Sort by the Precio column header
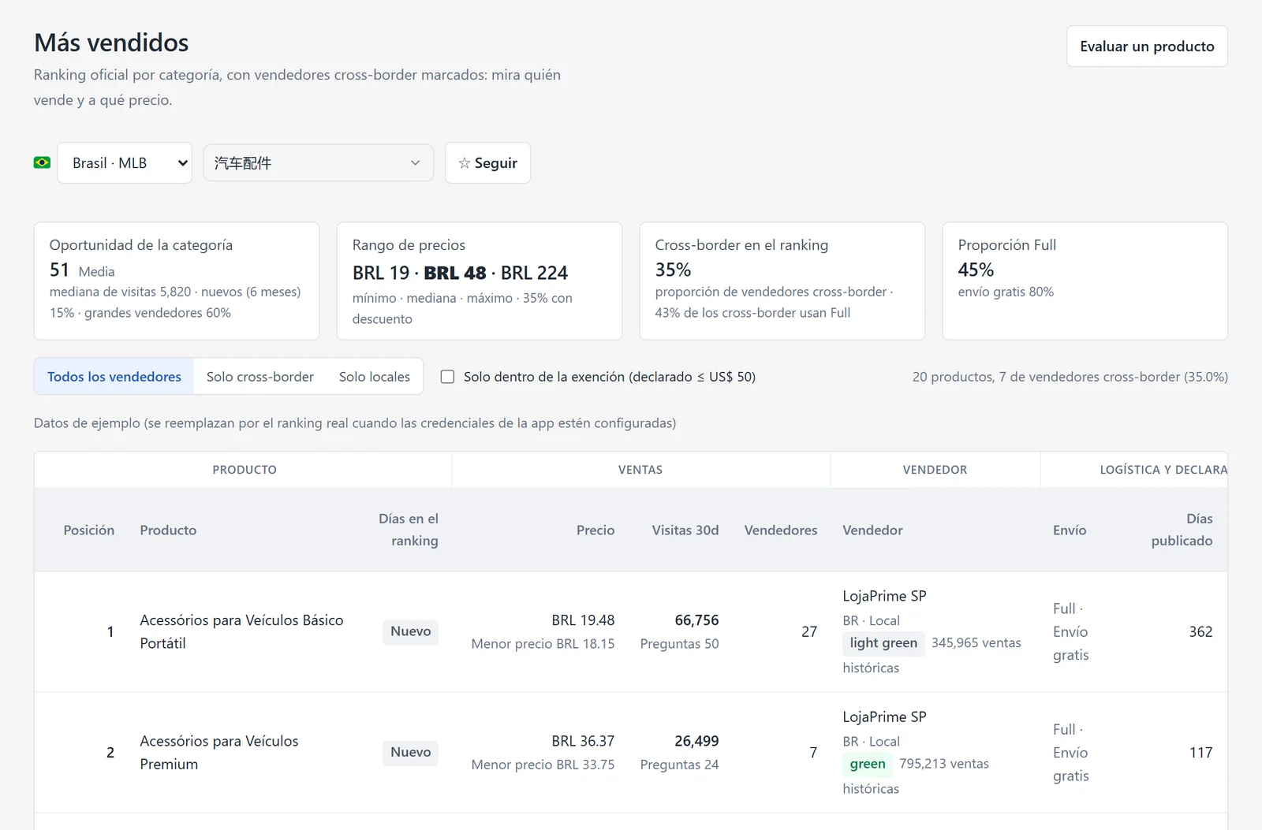The height and width of the screenshot is (830, 1262). [x=596, y=530]
